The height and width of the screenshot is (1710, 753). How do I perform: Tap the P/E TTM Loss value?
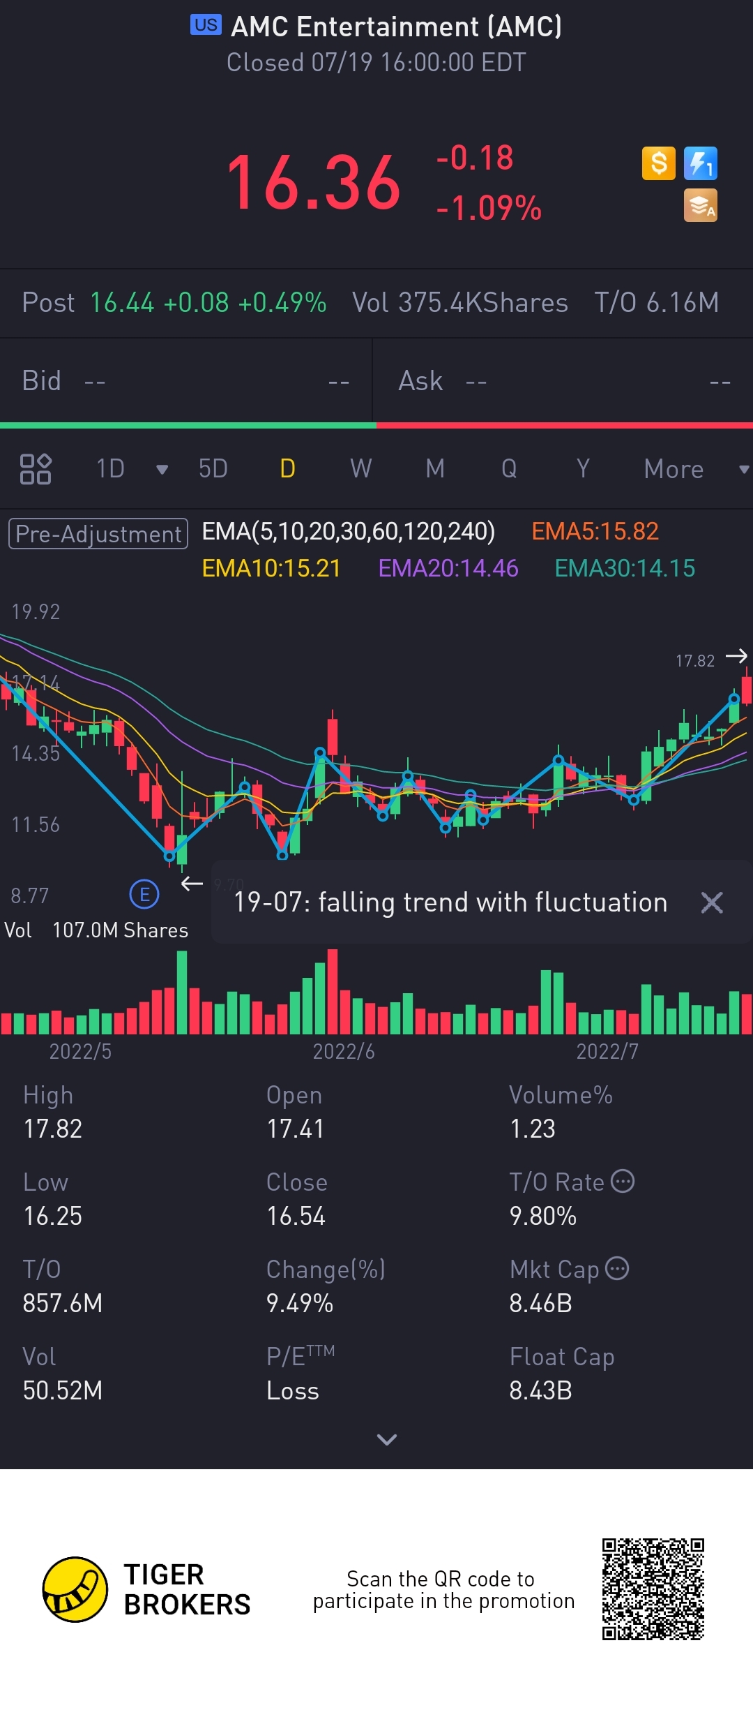(x=293, y=1390)
